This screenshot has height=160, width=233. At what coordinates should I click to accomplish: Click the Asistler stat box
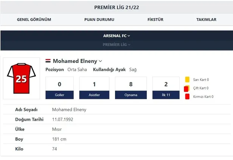click(x=94, y=88)
